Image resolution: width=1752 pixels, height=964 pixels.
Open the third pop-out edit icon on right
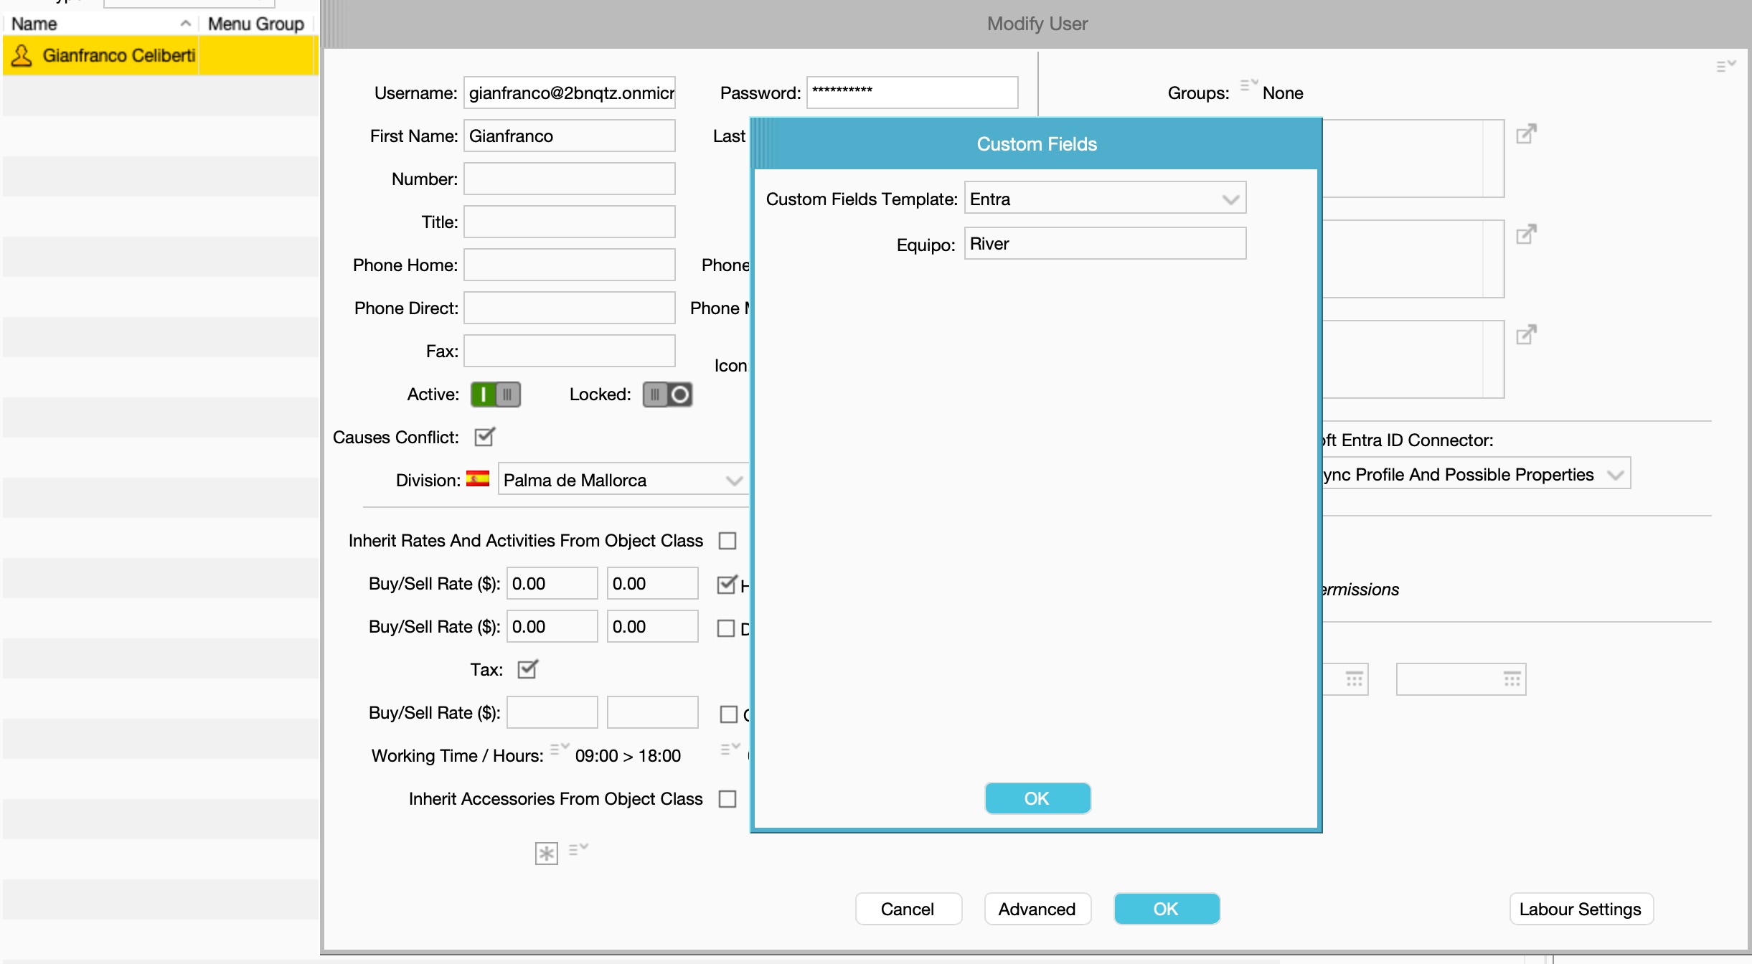click(1526, 335)
